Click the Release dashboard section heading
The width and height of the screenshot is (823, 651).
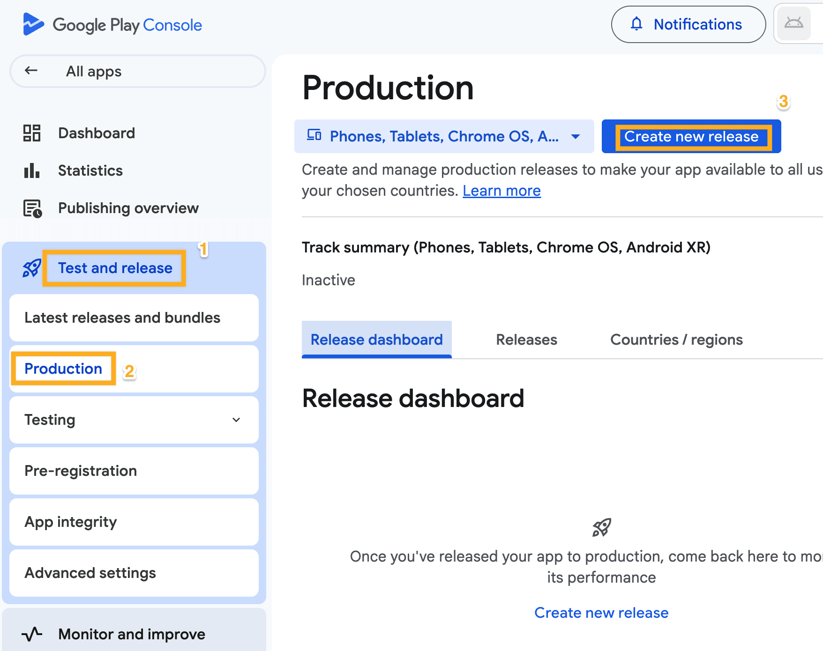pyautogui.click(x=413, y=399)
